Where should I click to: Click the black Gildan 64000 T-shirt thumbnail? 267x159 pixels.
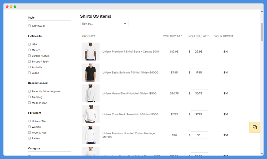90,72
